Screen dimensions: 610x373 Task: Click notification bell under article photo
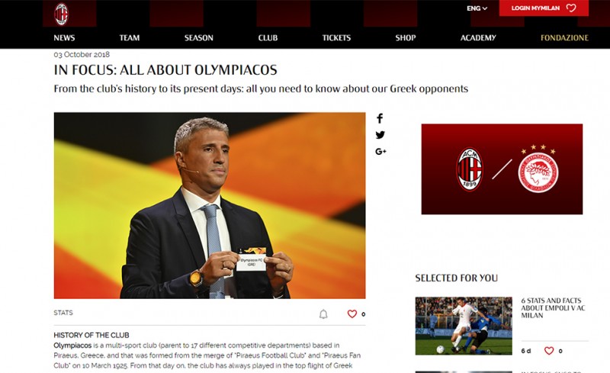coord(323,314)
